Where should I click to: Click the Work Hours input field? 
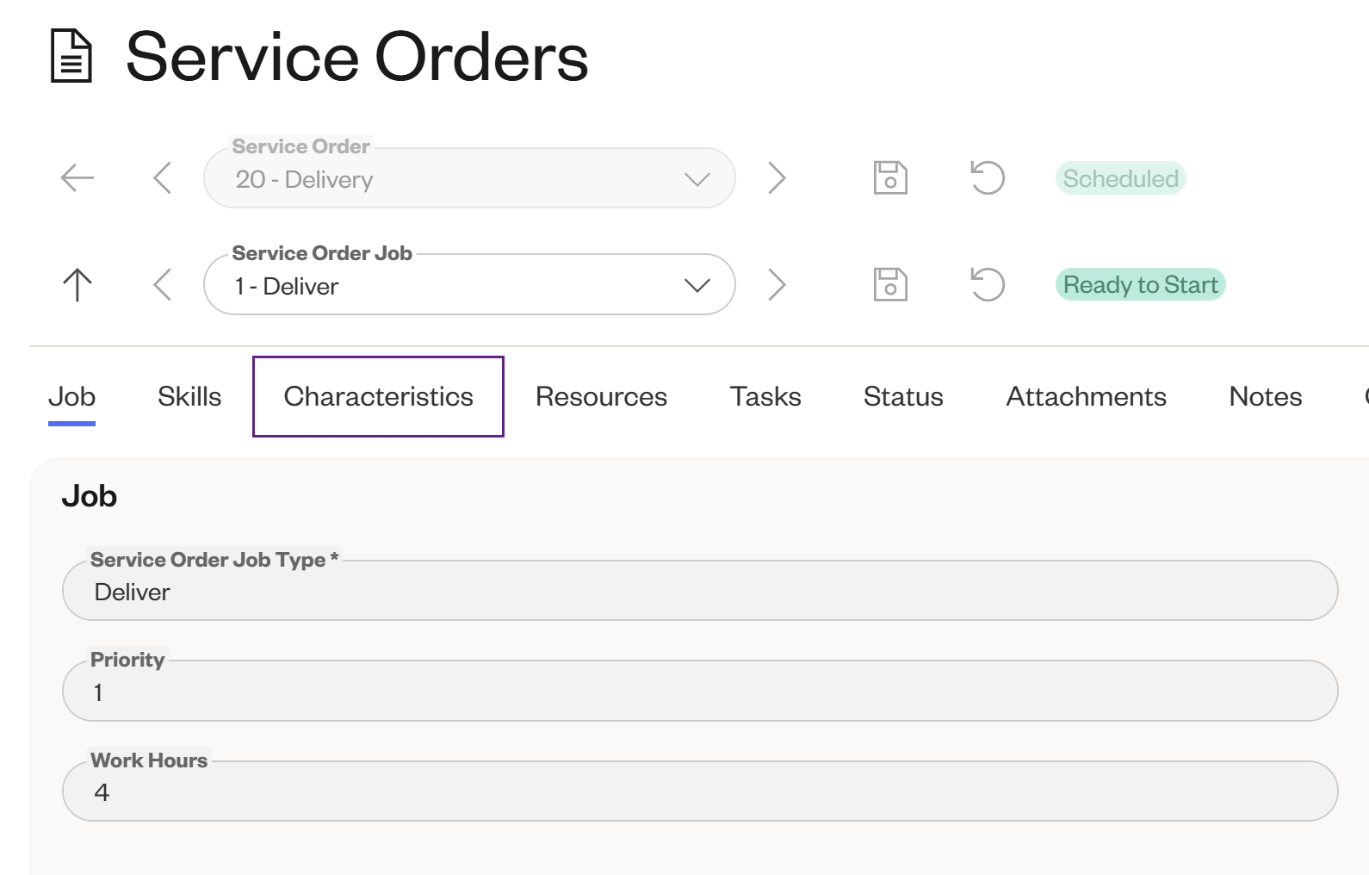coord(699,792)
